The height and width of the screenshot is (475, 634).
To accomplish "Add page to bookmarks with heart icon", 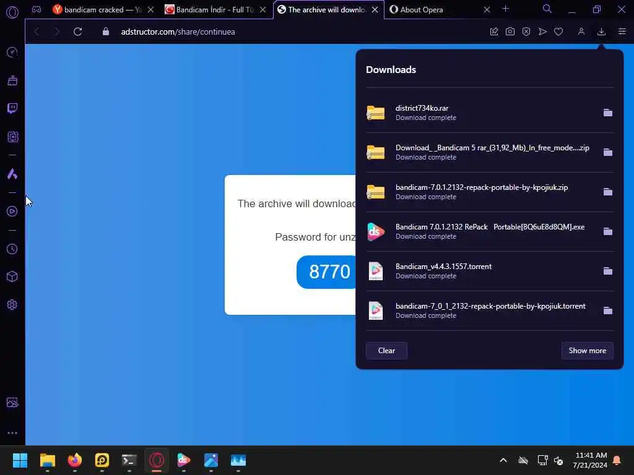I will click(558, 32).
